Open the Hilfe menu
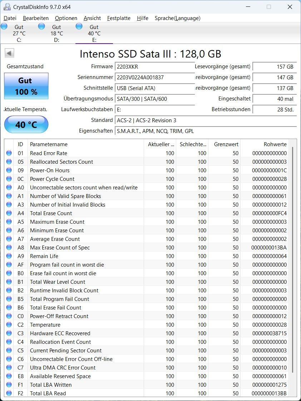 pyautogui.click(x=142, y=18)
